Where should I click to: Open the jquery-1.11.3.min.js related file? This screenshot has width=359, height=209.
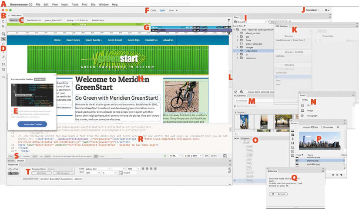click(x=77, y=20)
